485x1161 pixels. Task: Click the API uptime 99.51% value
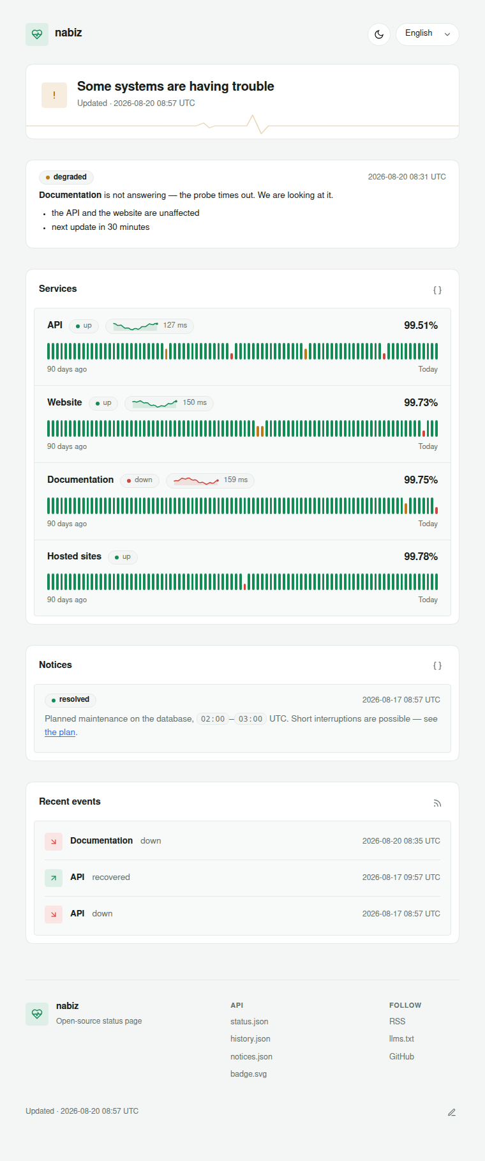point(421,326)
